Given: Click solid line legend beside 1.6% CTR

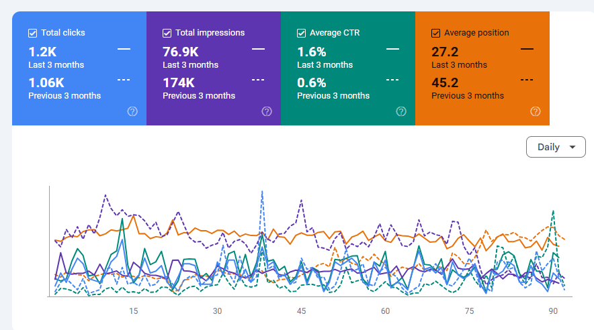Looking at the screenshot, I should (x=392, y=49).
